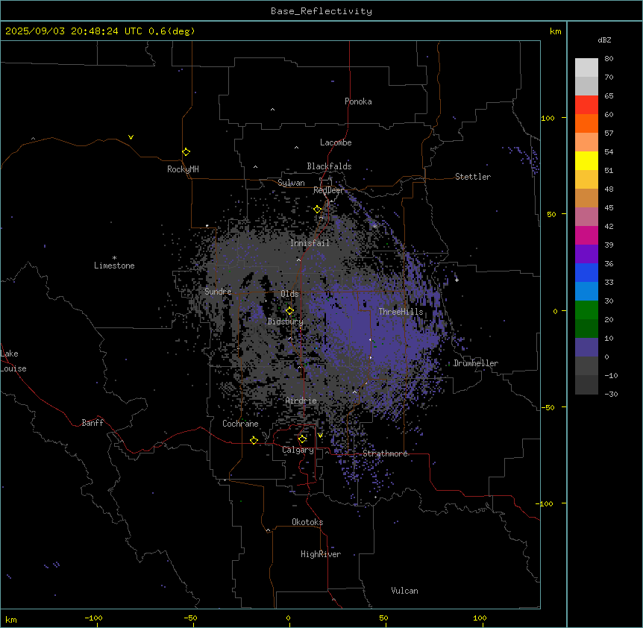Click the -100 tick label on the bottom axis
This screenshot has height=628, width=643.
[93, 618]
